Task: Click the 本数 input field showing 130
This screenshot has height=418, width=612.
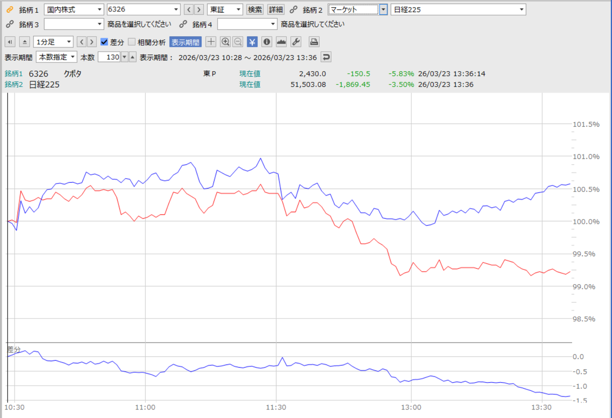Action: click(108, 57)
